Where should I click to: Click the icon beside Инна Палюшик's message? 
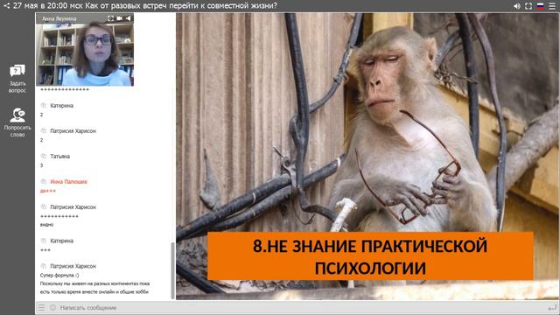point(44,181)
